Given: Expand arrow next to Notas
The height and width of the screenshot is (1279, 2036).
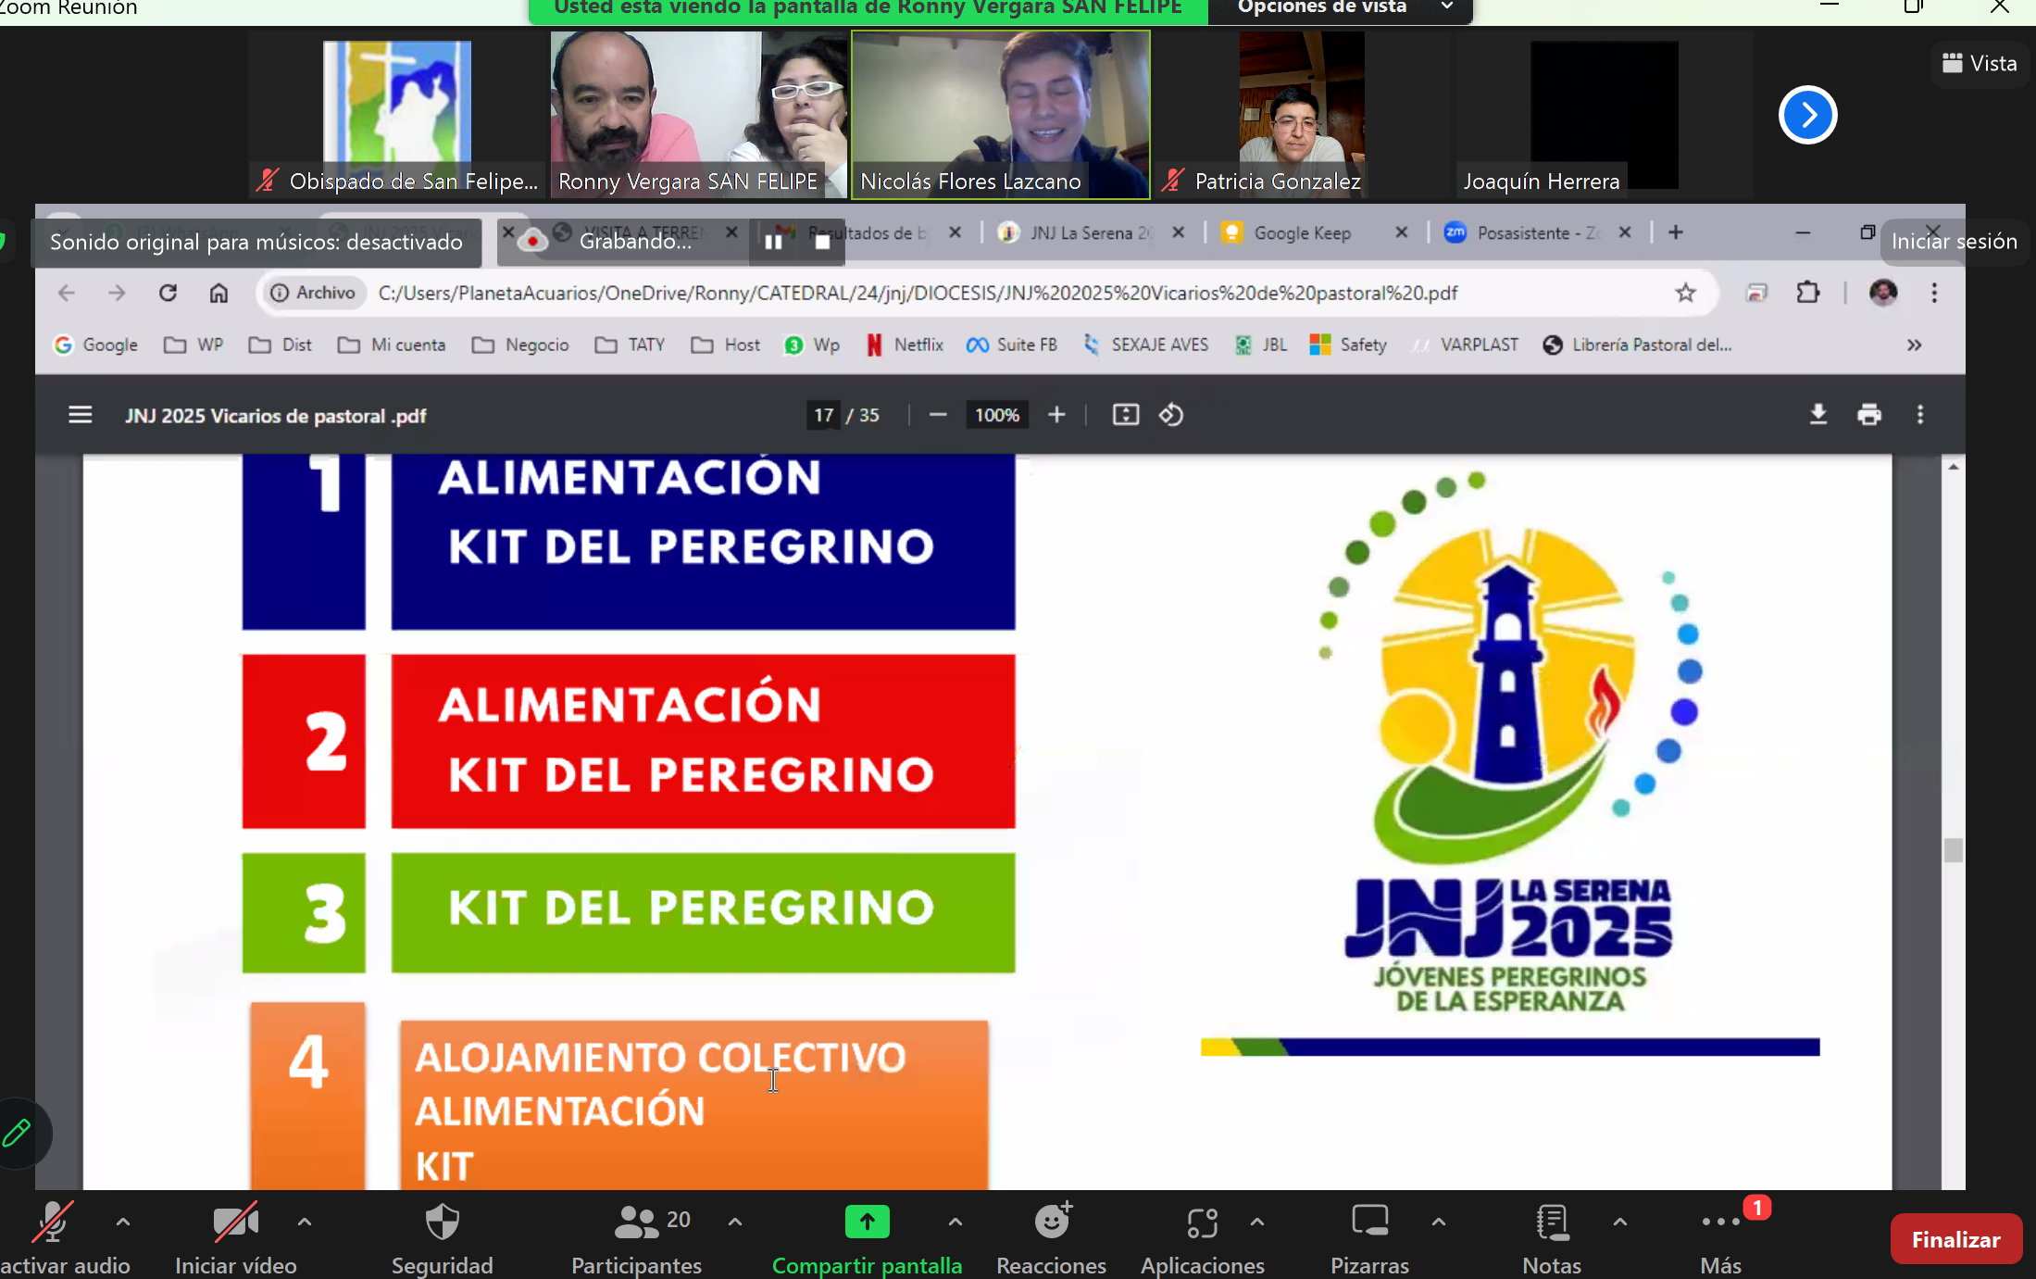Looking at the screenshot, I should pos(1619,1222).
